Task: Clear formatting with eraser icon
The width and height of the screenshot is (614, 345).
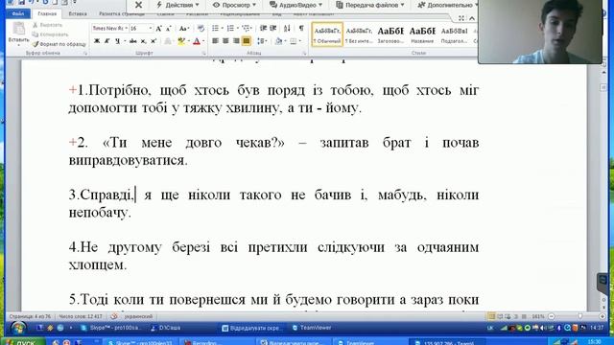Action: click(201, 28)
